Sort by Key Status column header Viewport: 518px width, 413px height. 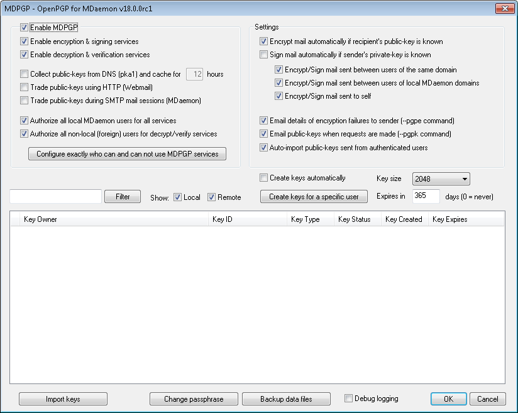pyautogui.click(x=358, y=219)
